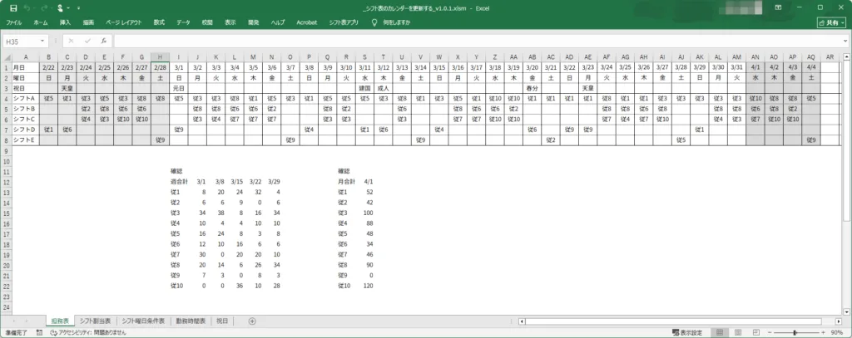
Task: Click the horizontal scrollbar right arrow
Action: click(836, 321)
